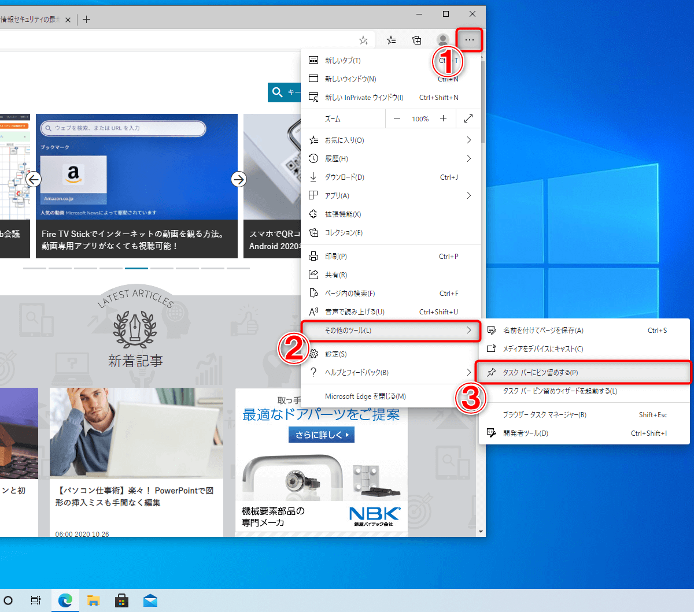Click the profile avatar icon
Image resolution: width=694 pixels, height=612 pixels.
coord(442,40)
